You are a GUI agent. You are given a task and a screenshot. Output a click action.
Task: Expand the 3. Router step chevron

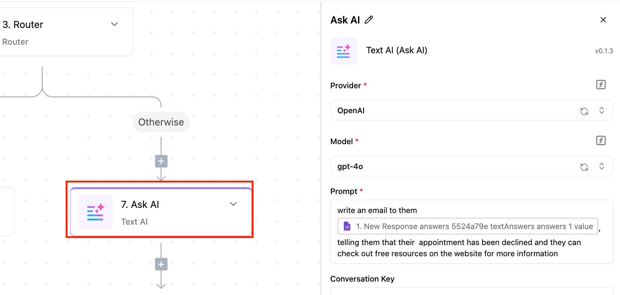114,25
